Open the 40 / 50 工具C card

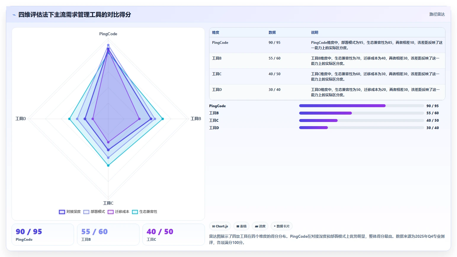coord(174,234)
